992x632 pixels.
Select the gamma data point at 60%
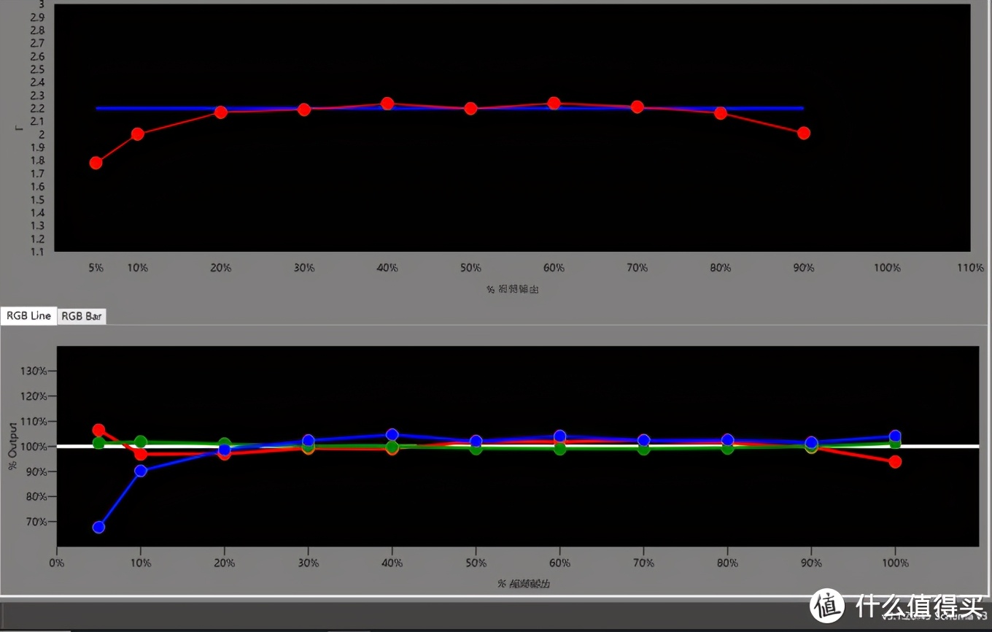[x=554, y=103]
